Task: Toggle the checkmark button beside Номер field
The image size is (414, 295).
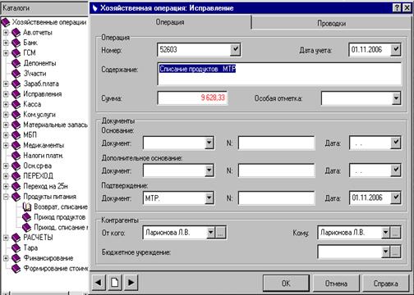Action: (235, 49)
